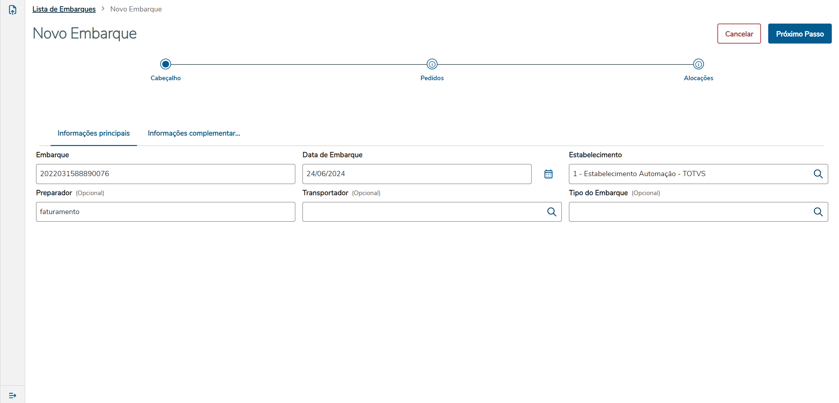Click the Estabelecimento search magnifier icon
Screen dimensions: 839x403
[x=818, y=174]
